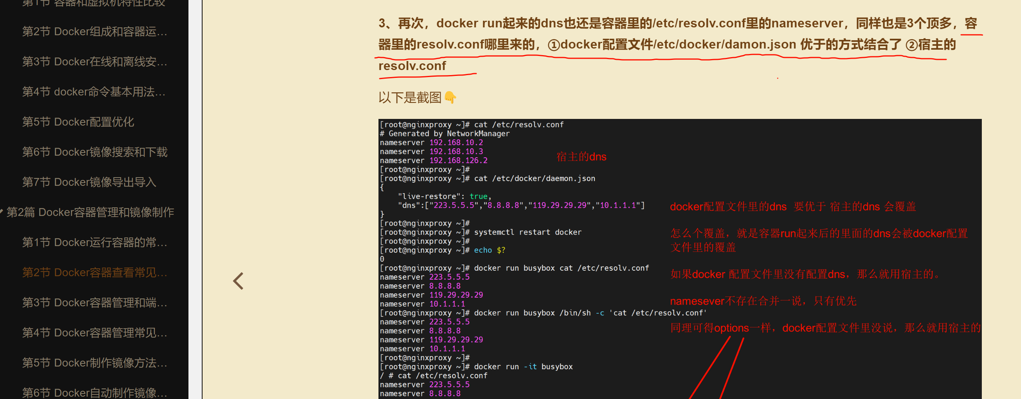Open 第6节 Docker自动制作镜像 chapter
This screenshot has height=399, width=1021.
[x=95, y=392]
